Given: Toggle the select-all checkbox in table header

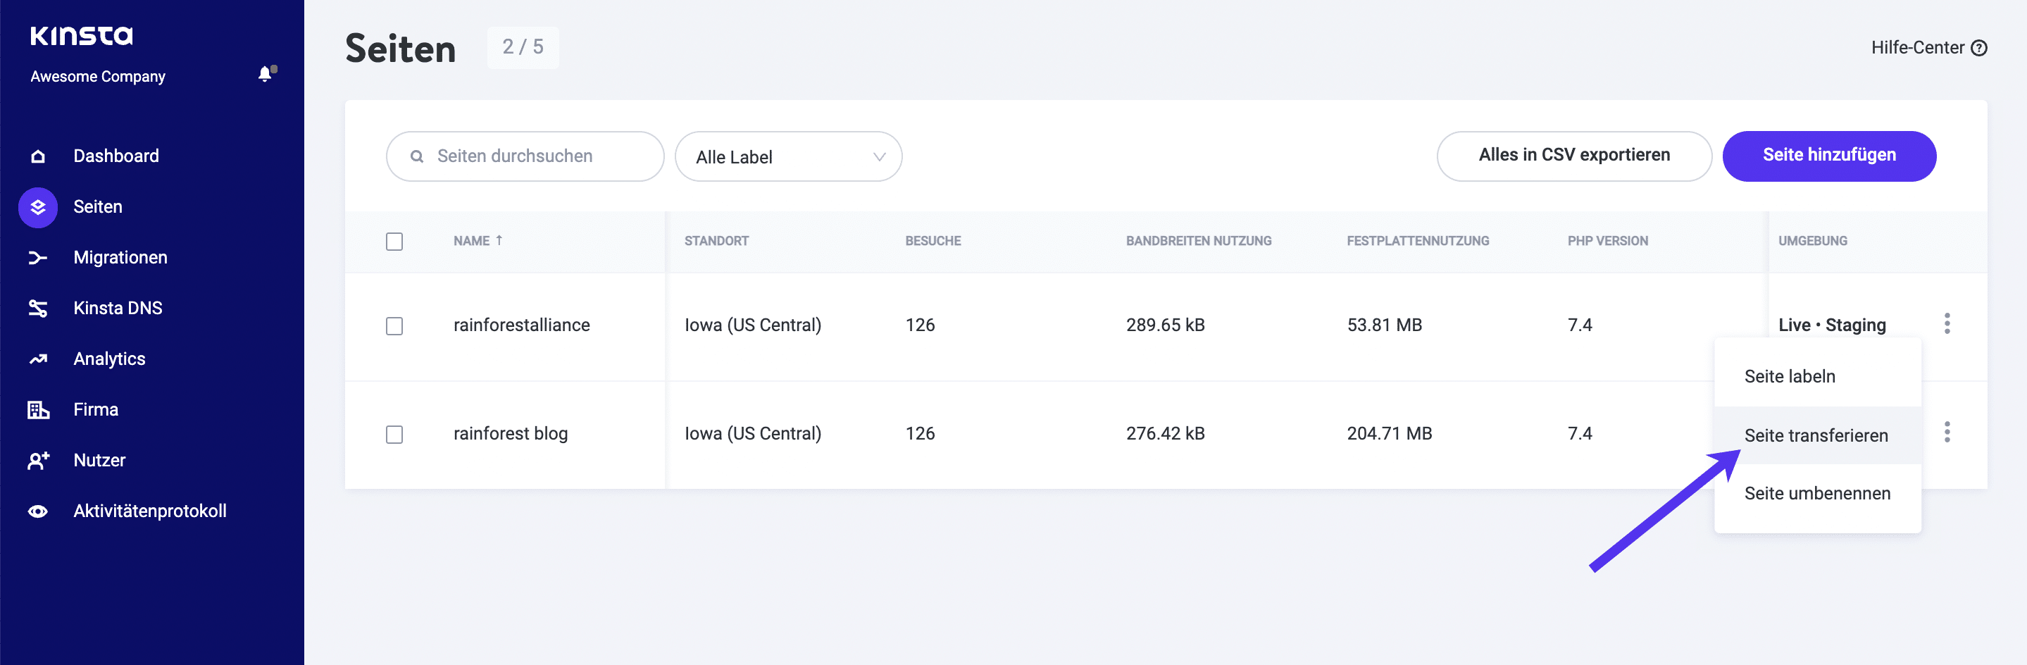Looking at the screenshot, I should pyautogui.click(x=394, y=242).
